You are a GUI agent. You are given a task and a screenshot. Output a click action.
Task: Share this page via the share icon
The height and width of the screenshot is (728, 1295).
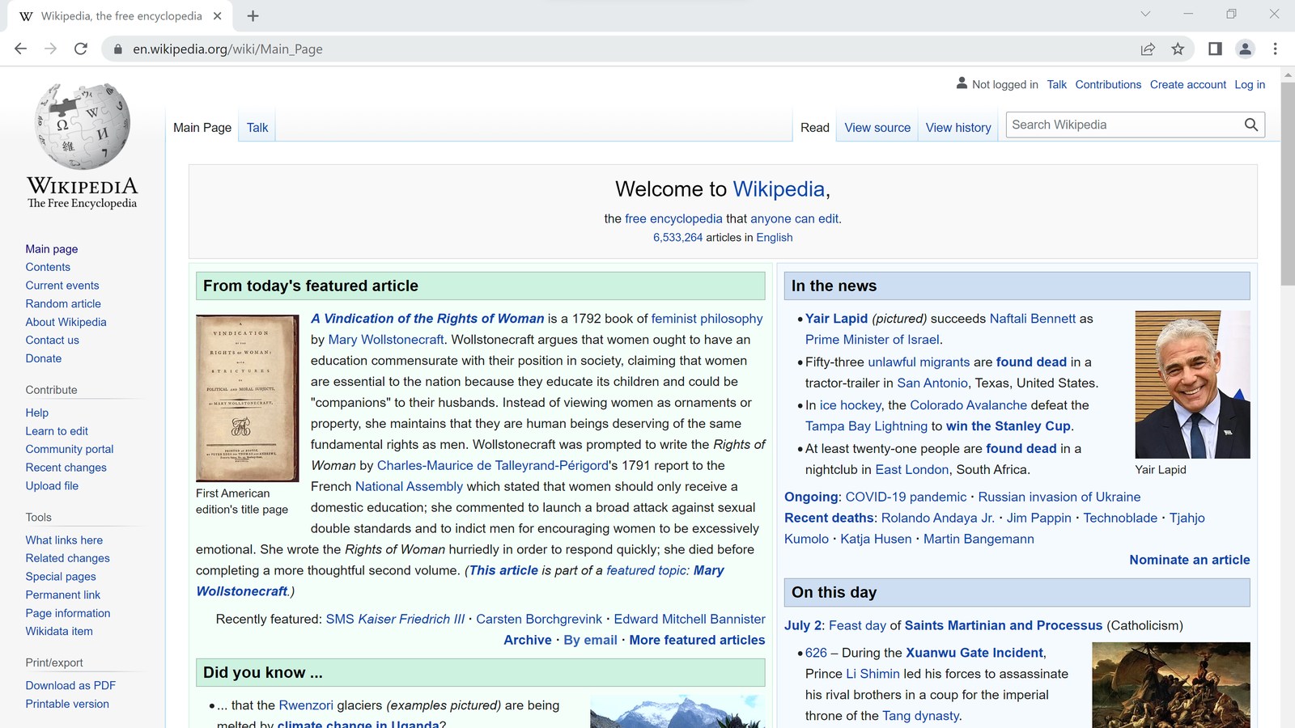tap(1148, 49)
